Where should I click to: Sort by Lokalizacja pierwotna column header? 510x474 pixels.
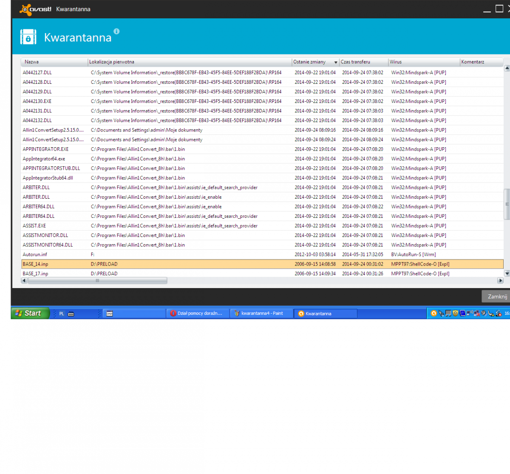pos(190,62)
